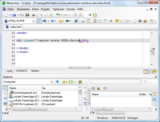Click the blue up-arrow in Explorer
Viewport: 160px width, 122px height.
(57, 82)
